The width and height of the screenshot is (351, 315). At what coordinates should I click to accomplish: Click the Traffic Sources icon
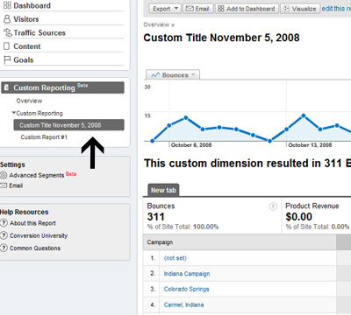click(x=8, y=33)
